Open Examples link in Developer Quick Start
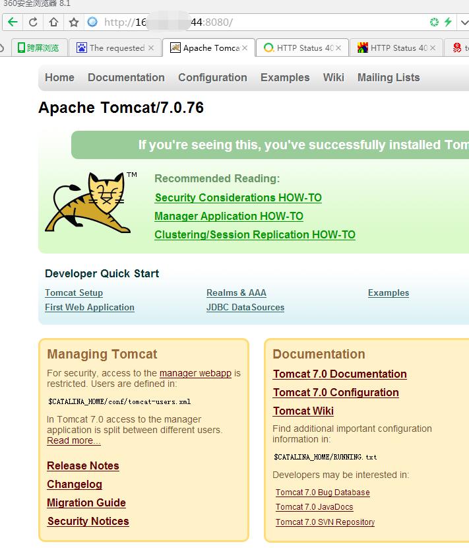 [x=389, y=293]
